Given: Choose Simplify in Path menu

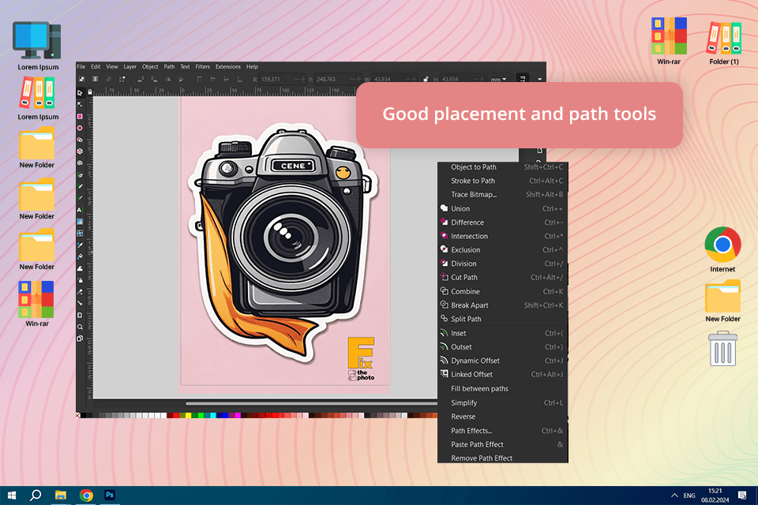Looking at the screenshot, I should [503, 402].
